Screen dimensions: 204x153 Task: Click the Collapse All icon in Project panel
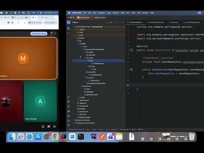tap(117, 22)
